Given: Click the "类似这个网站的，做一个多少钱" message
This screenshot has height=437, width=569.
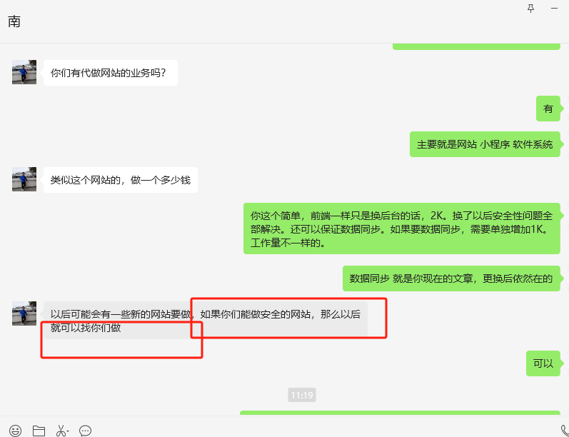Looking at the screenshot, I should pos(120,180).
